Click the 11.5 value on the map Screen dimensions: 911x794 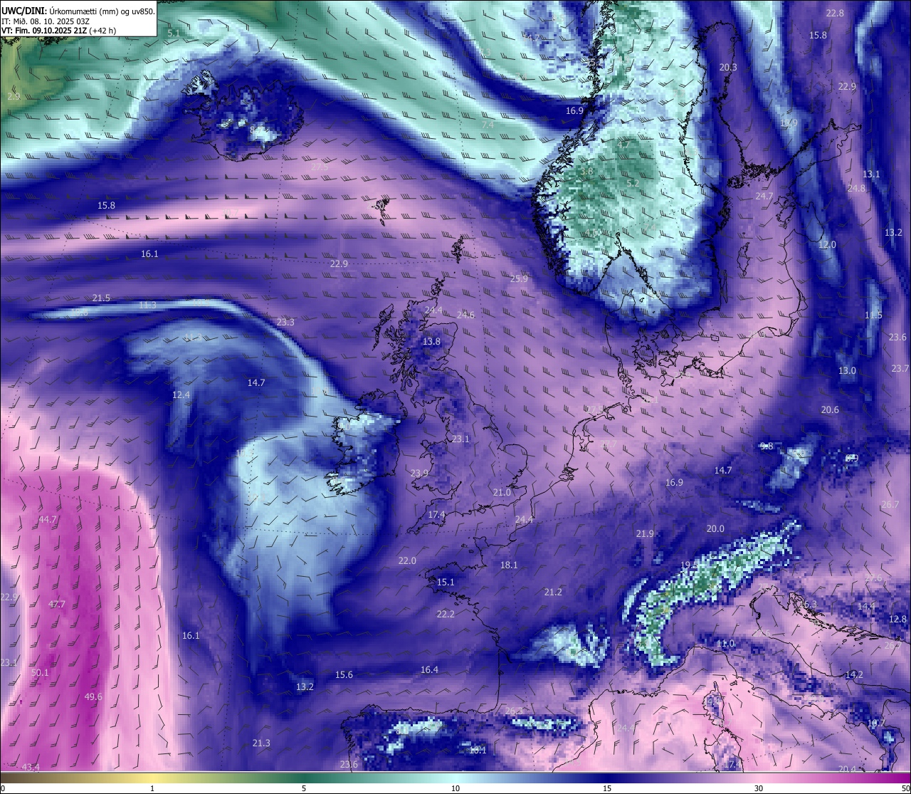click(873, 315)
